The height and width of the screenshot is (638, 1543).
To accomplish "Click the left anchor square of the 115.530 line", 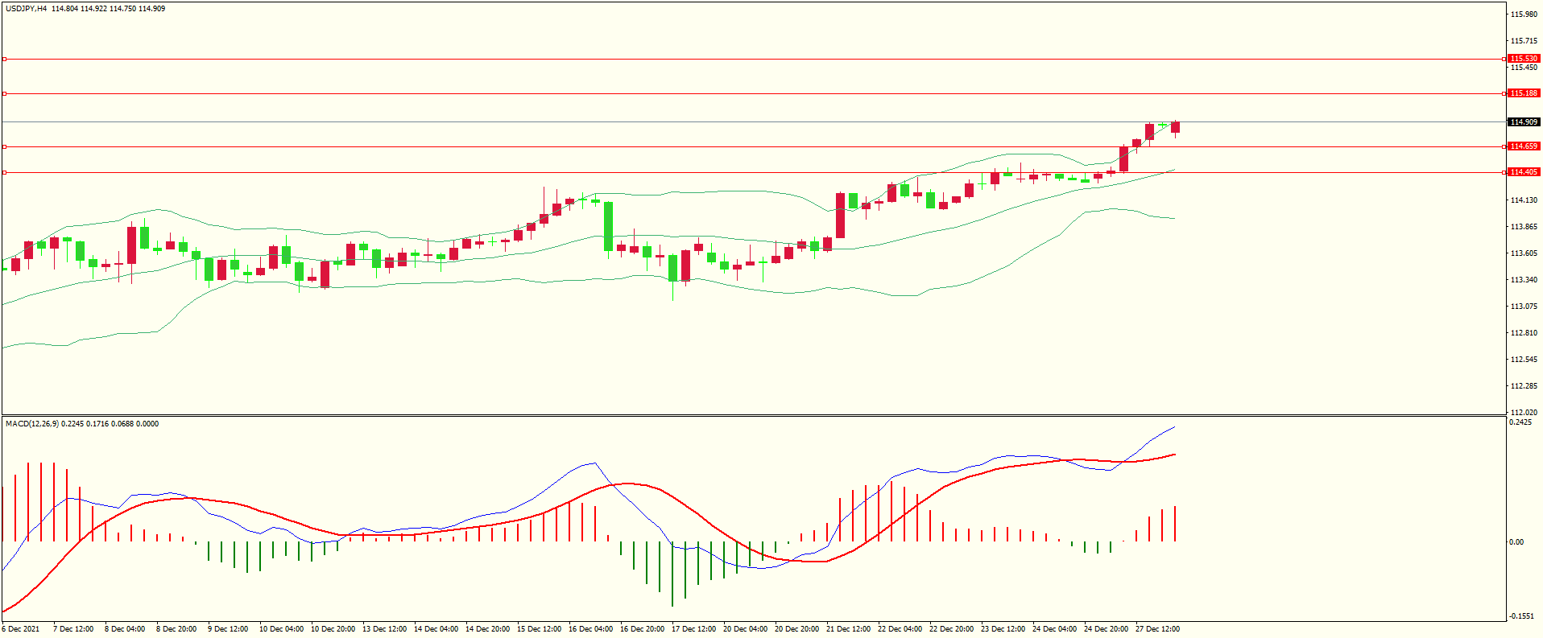I will click(x=4, y=59).
